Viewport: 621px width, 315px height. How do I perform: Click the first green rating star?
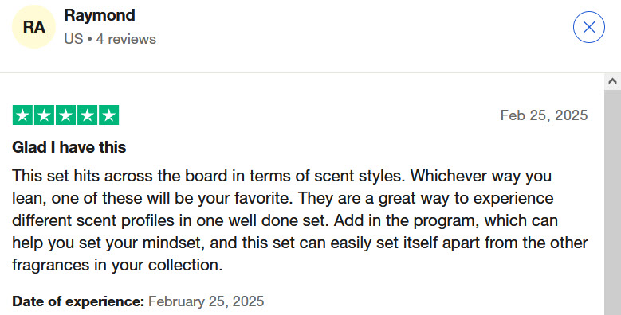tap(22, 115)
